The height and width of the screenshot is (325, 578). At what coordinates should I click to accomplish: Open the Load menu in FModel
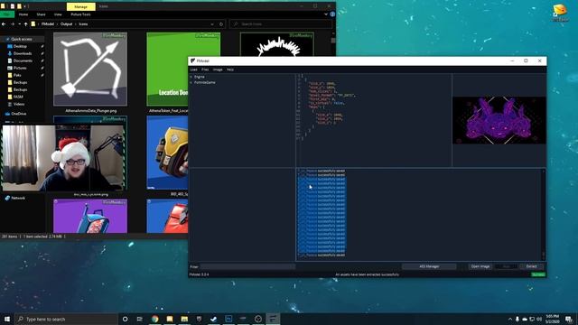click(x=193, y=70)
